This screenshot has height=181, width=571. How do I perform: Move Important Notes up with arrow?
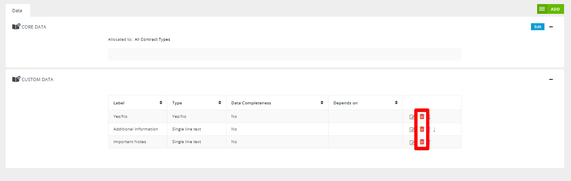[429, 142]
